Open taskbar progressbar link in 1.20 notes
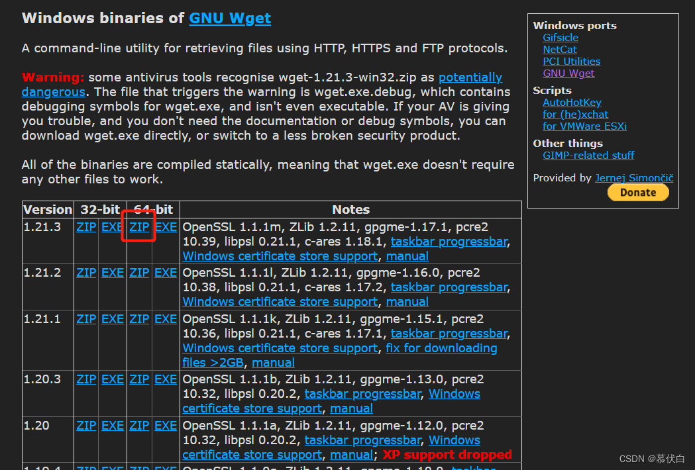Screen dimensions: 695x470 362,440
